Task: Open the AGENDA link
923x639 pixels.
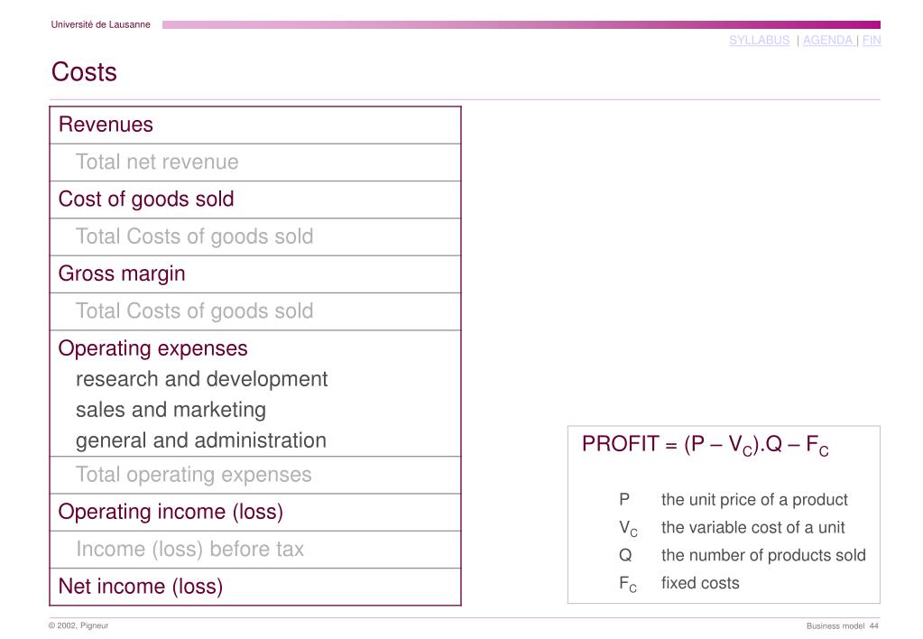Action: [x=827, y=40]
